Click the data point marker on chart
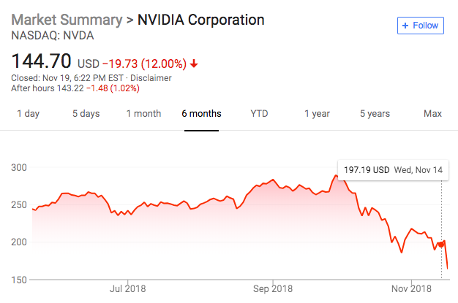Viewport: 458px width, 303px height. click(x=441, y=245)
